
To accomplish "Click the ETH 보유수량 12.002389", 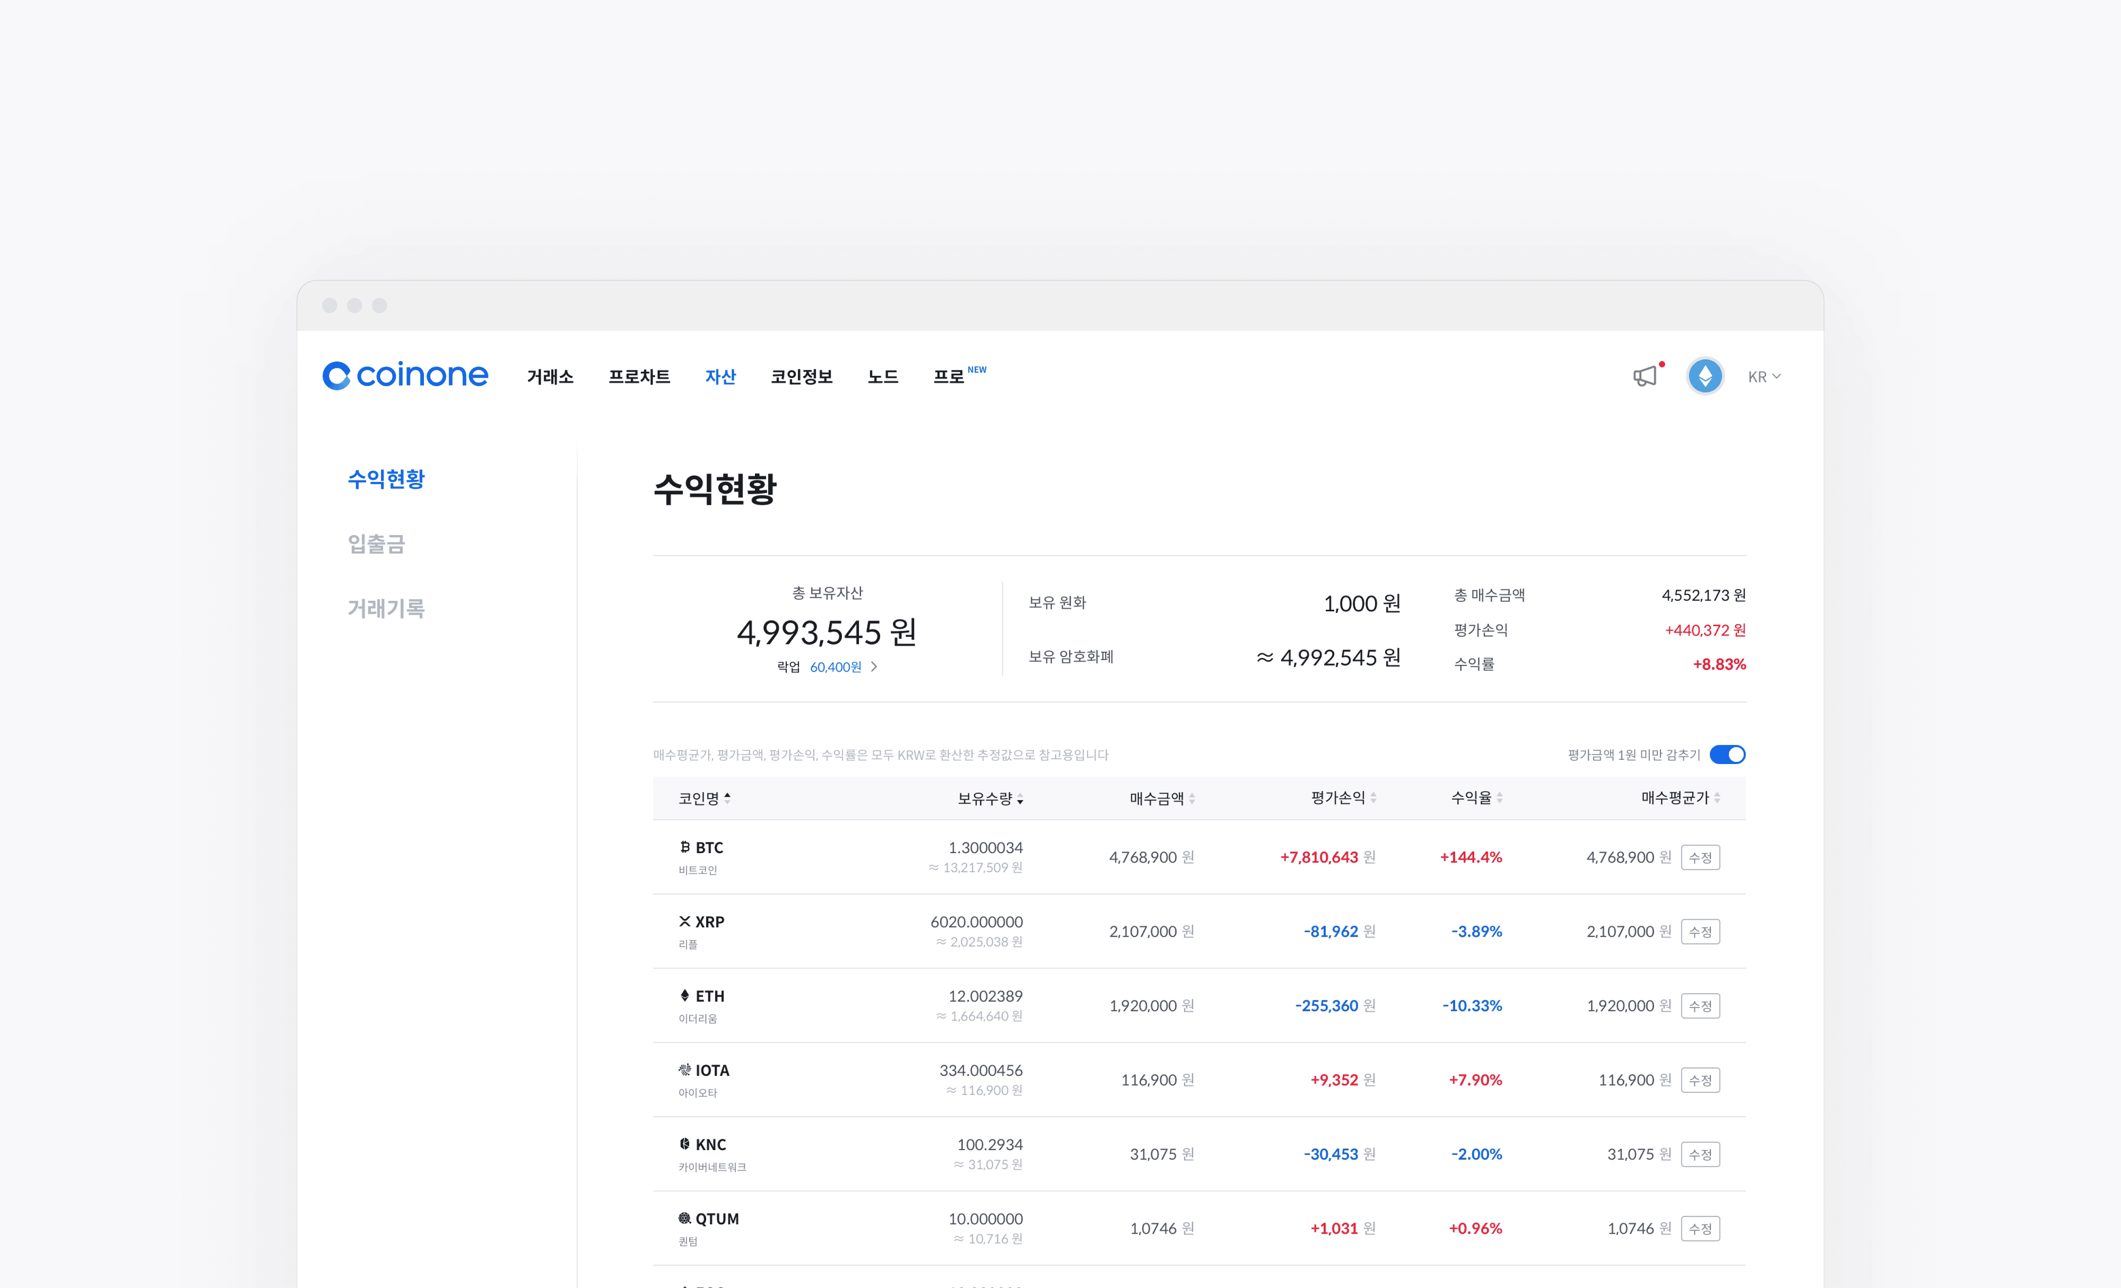I will 986,995.
